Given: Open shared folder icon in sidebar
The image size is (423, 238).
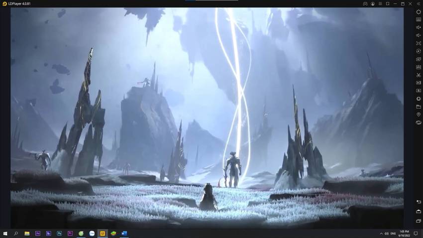Looking at the screenshot, I should (419, 107).
